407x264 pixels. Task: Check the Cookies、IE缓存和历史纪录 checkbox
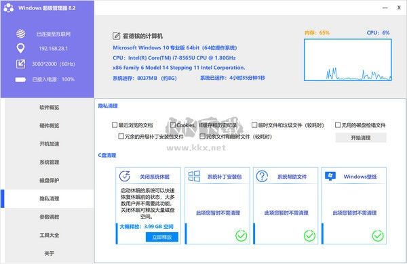pos(172,125)
